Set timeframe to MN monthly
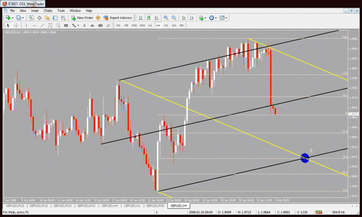Screen dimensions: 362x217 182,25
